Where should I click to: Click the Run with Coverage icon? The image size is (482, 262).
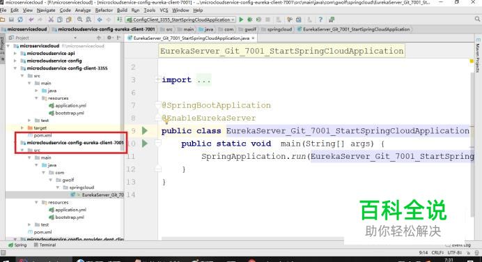(259, 20)
